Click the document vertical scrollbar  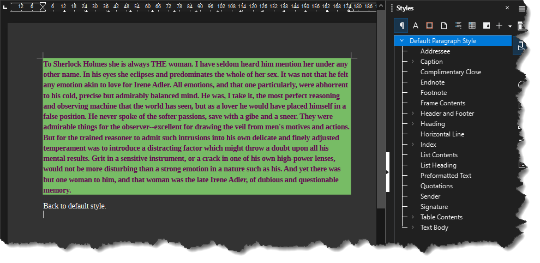(381, 109)
